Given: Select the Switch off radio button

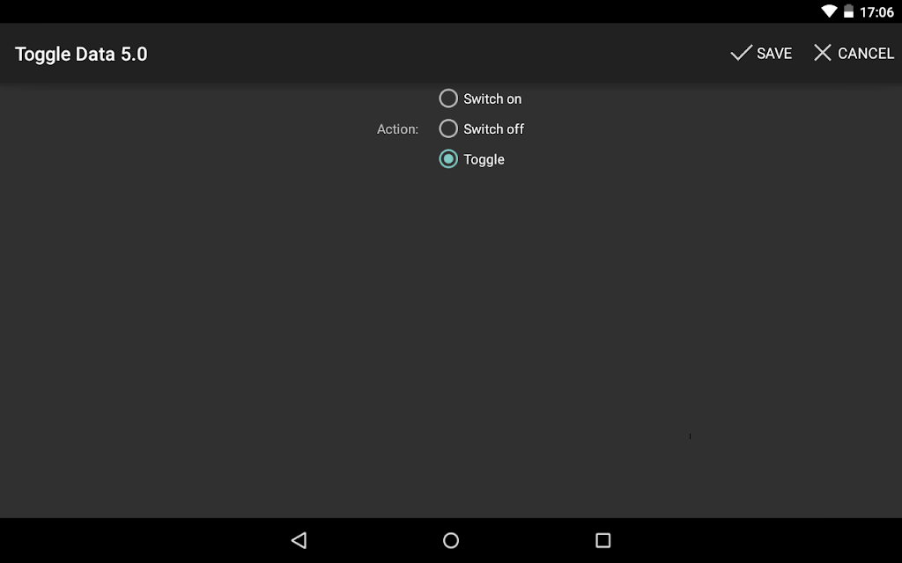Looking at the screenshot, I should tap(448, 128).
